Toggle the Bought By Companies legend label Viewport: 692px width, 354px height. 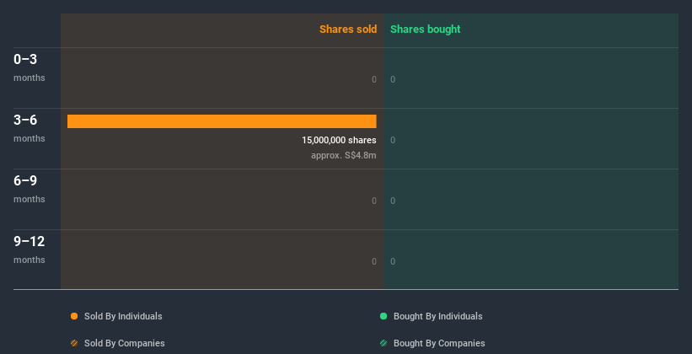click(438, 343)
